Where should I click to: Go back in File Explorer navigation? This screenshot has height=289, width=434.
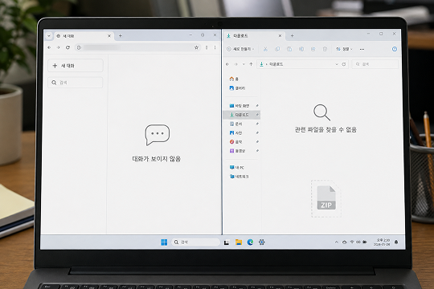pyautogui.click(x=227, y=64)
